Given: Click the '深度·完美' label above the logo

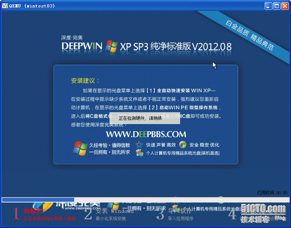Looking at the screenshot, I should point(72,38).
